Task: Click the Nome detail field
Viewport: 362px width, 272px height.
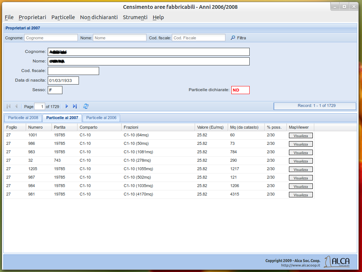Action: click(x=149, y=61)
